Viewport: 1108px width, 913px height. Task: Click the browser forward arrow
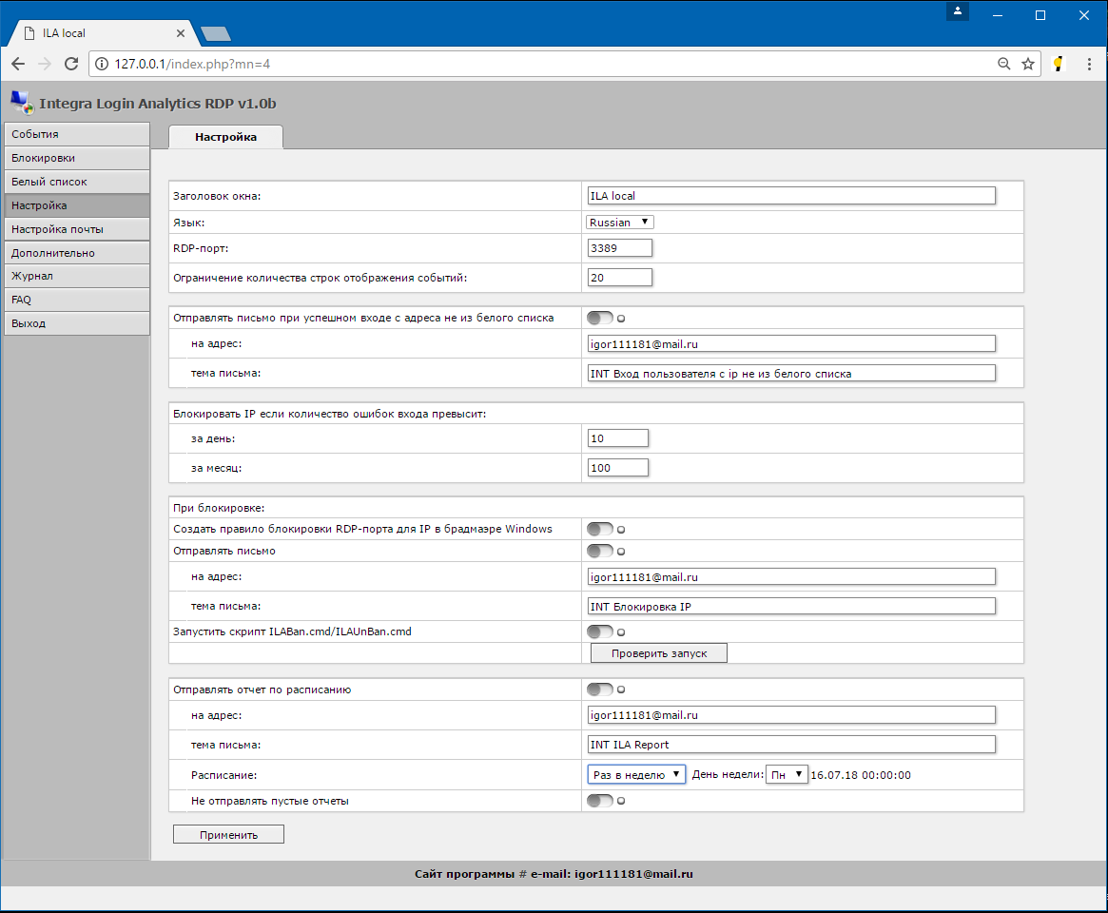point(45,64)
